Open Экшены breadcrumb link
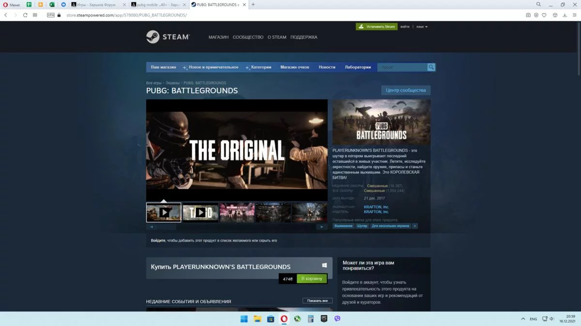 tap(172, 83)
